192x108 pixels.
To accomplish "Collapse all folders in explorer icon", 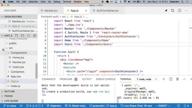I will [x=34, y=36].
